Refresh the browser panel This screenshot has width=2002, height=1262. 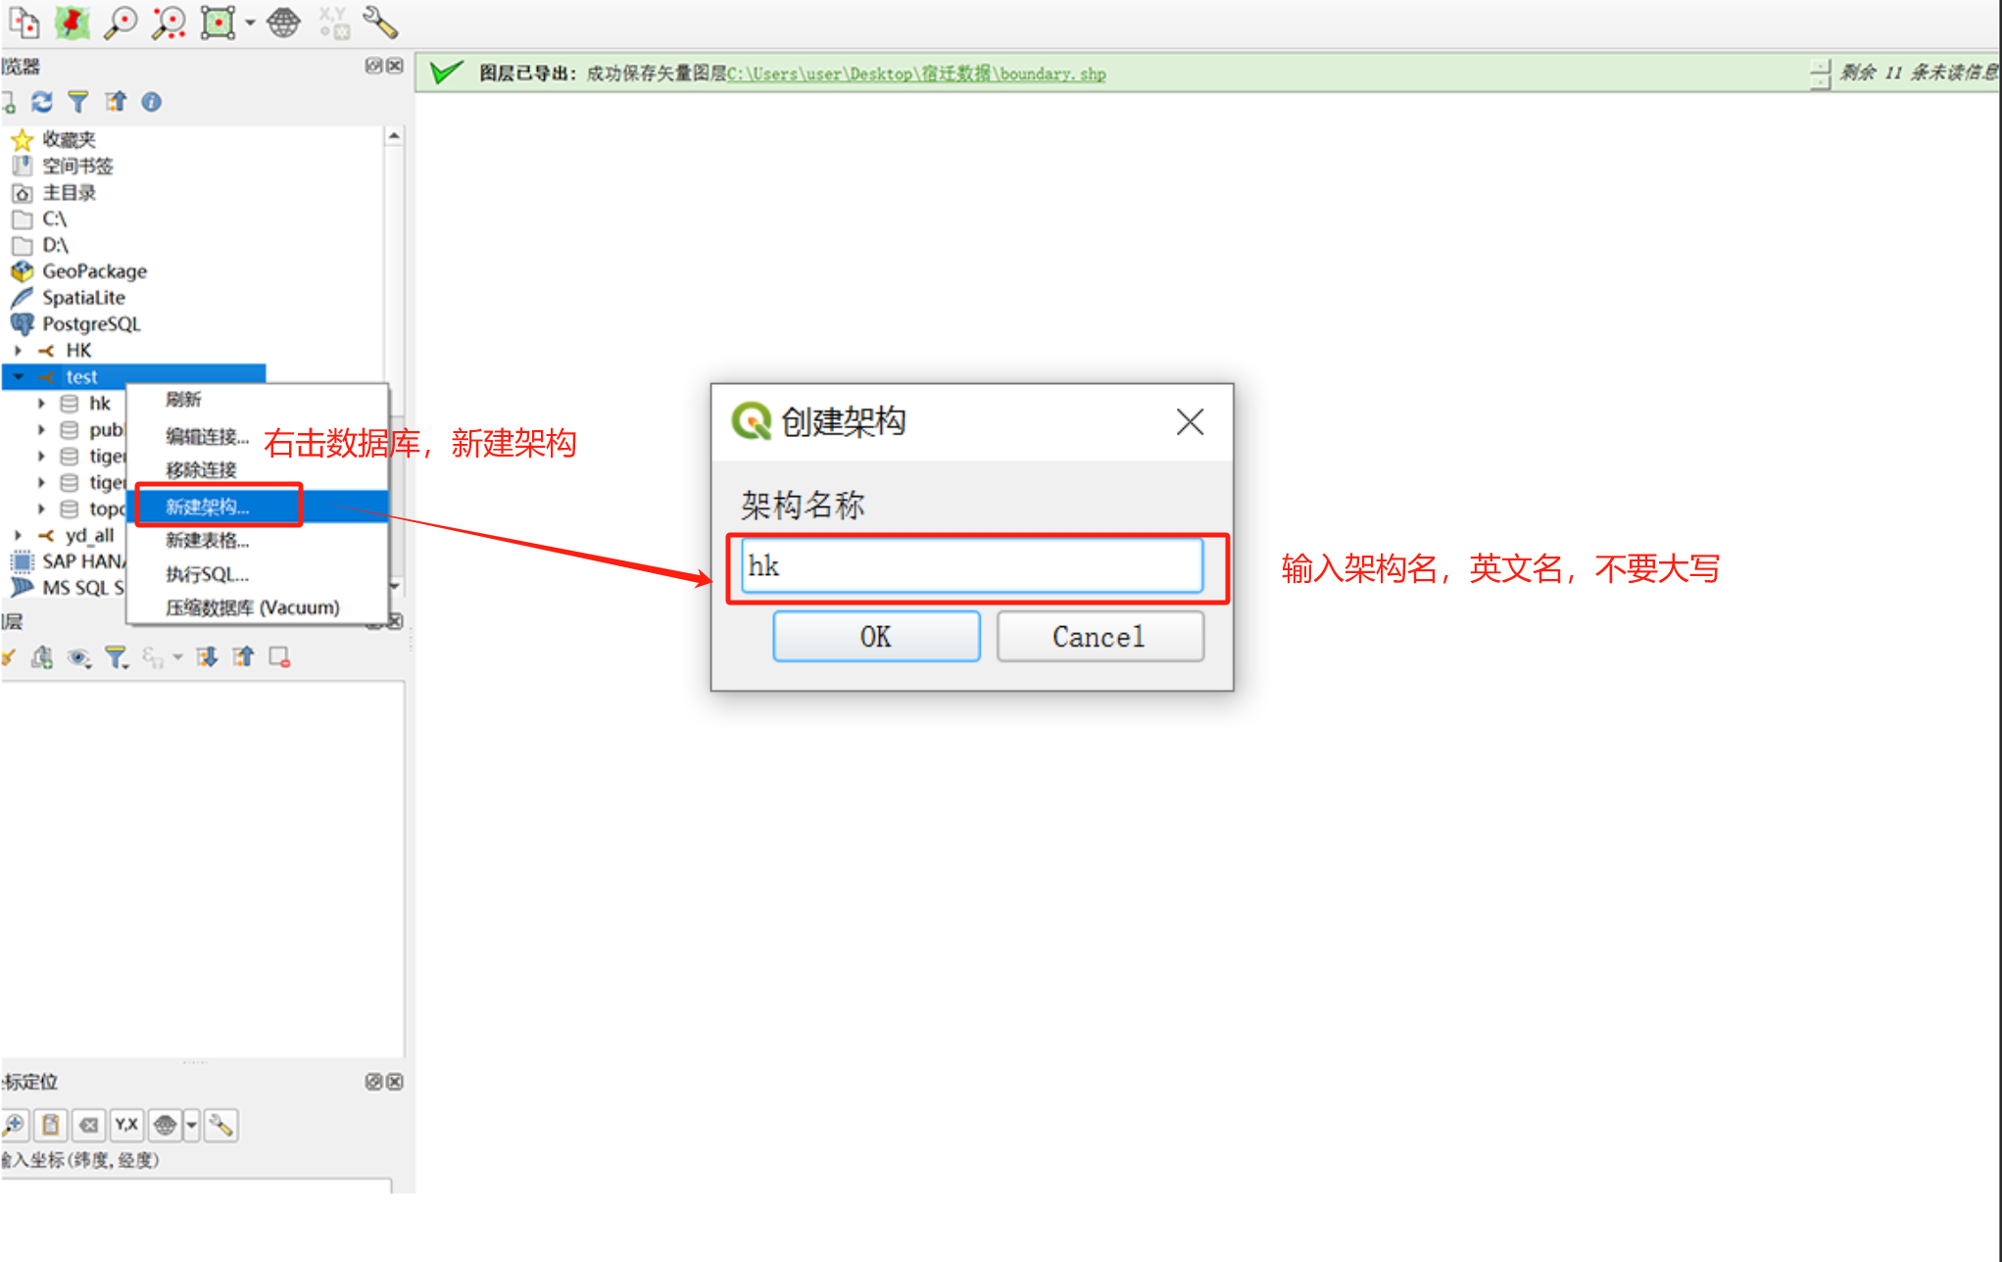point(41,101)
